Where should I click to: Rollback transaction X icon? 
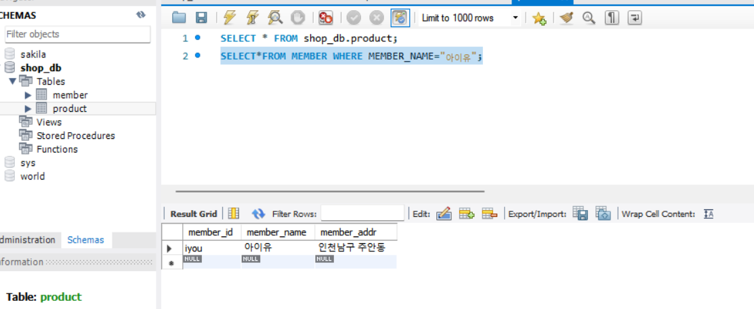[377, 18]
